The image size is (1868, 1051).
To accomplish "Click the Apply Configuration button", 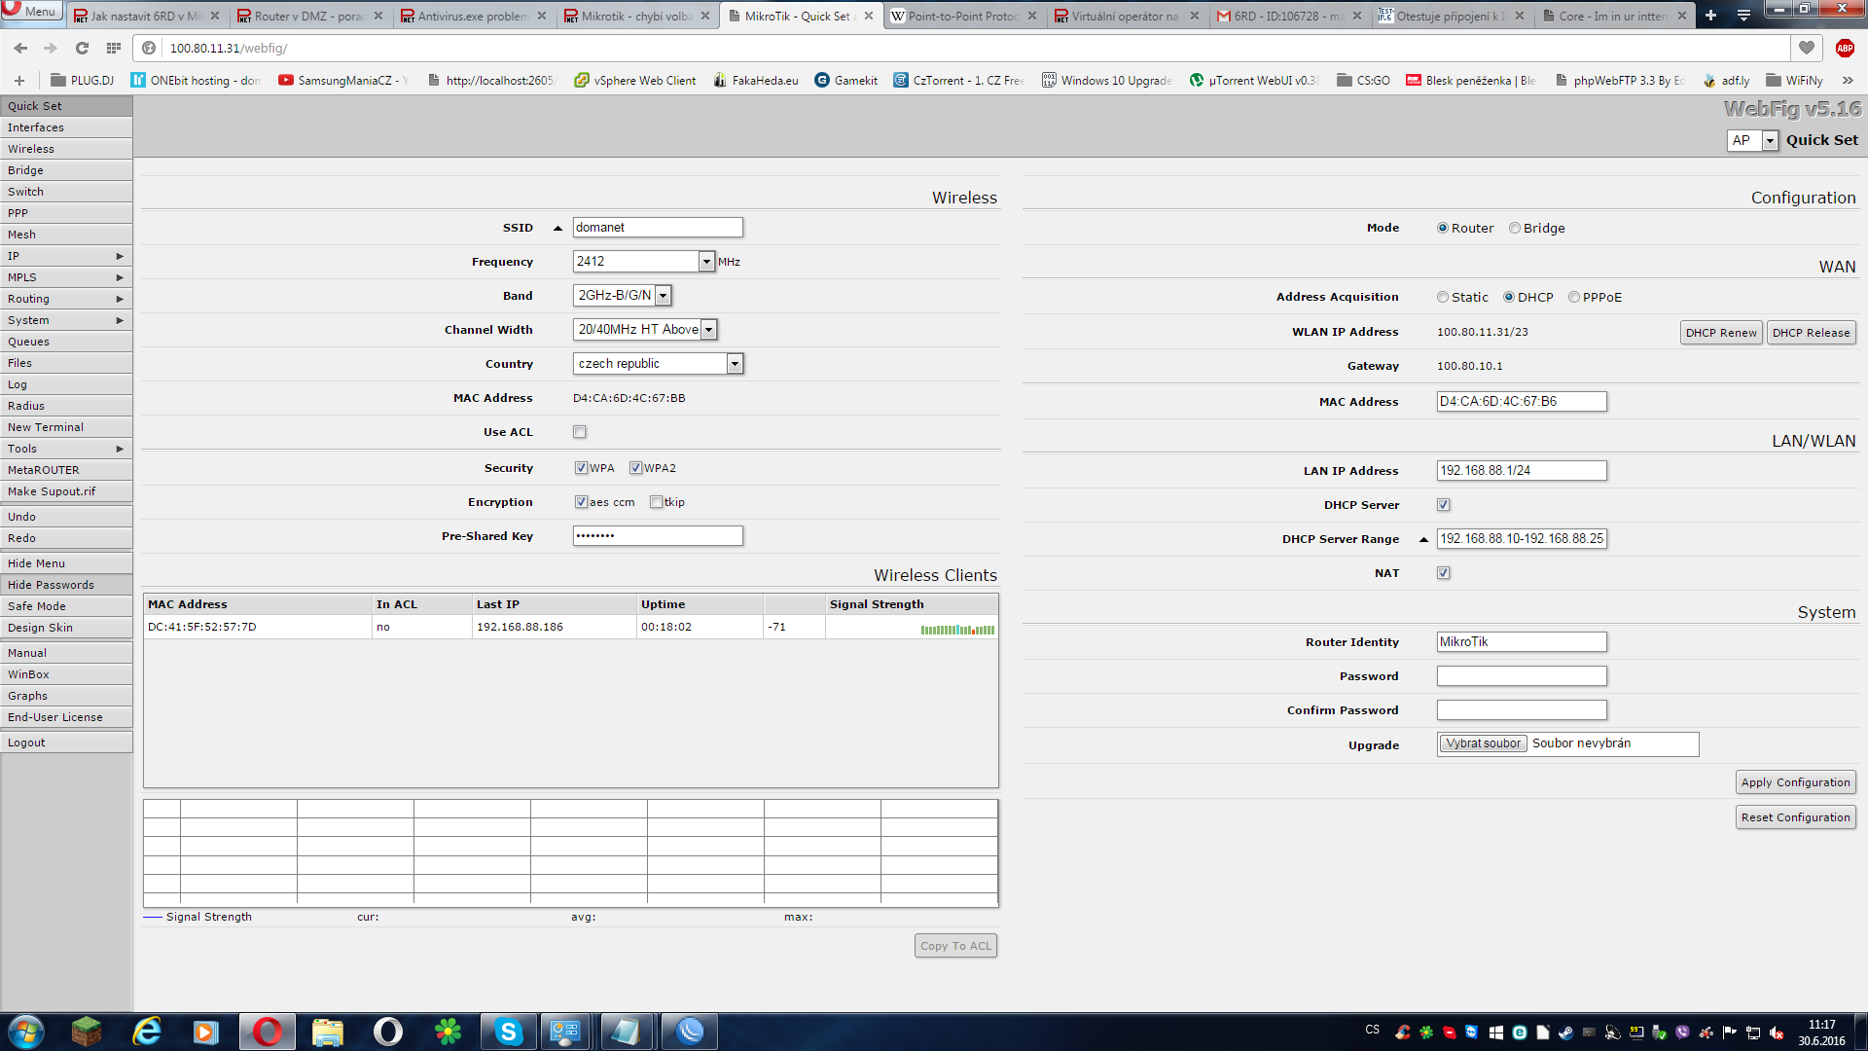I will (x=1795, y=782).
